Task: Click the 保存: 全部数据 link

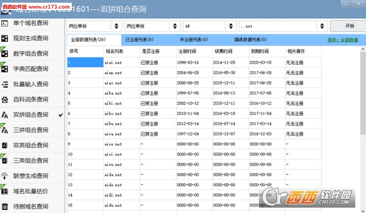Action: click(342, 40)
